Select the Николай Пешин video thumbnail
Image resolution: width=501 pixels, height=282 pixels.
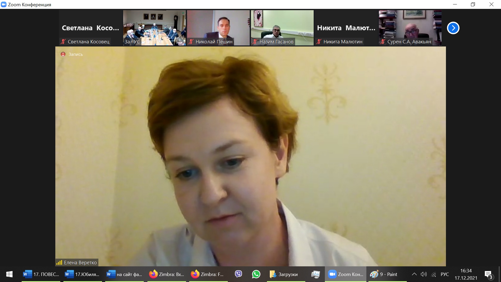point(218,28)
